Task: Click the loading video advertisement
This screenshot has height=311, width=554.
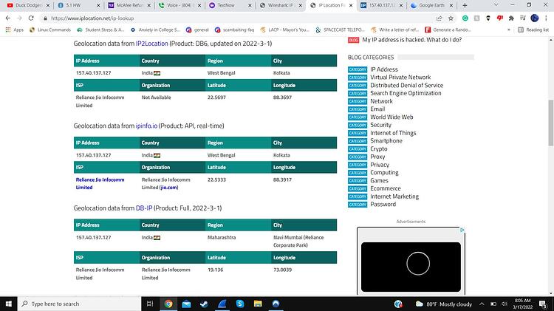Action: coord(411,267)
